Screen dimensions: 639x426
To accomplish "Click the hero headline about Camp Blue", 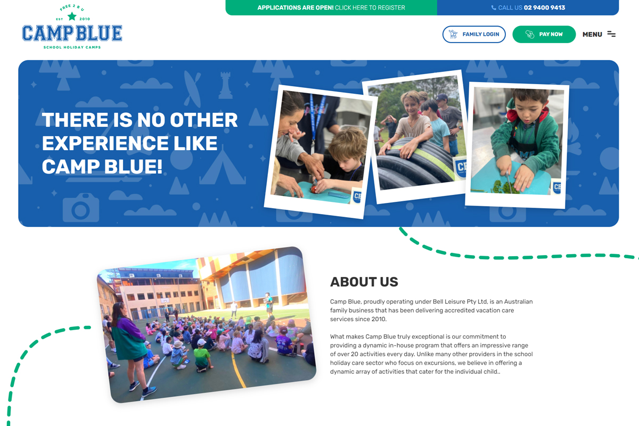I will 140,143.
